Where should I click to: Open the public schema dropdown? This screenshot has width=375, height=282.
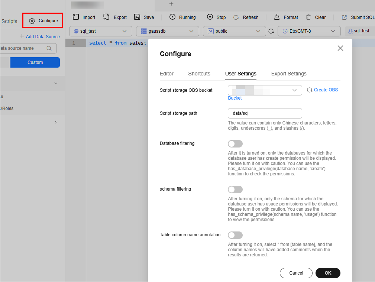235,31
